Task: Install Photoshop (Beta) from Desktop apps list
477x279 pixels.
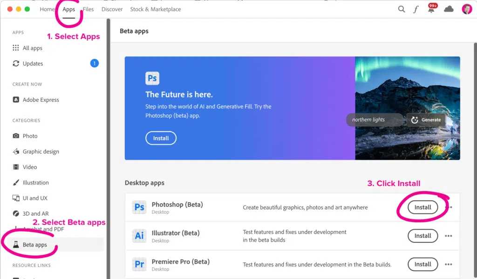Action: pyautogui.click(x=422, y=206)
